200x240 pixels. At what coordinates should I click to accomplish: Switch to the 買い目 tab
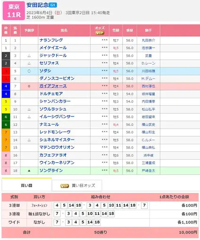(x=26, y=185)
